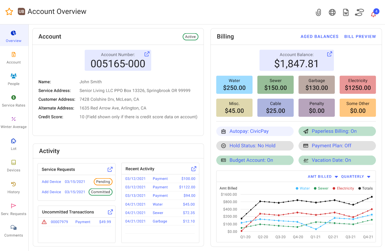Screen dimensions: 385x251
Task: View Winter Average in the sidebar
Action: 13,123
